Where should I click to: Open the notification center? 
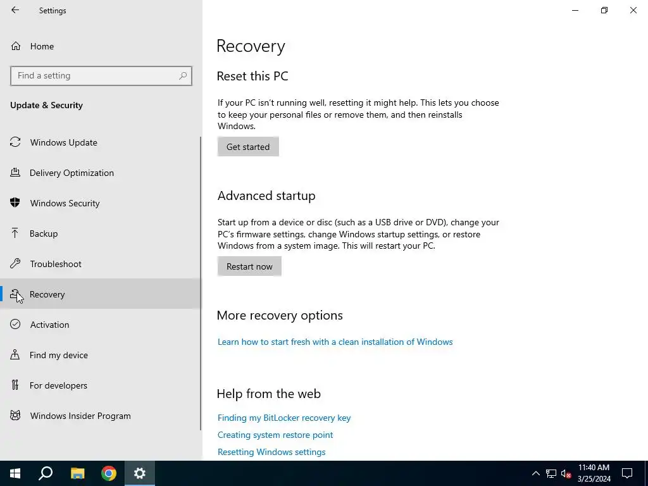click(627, 473)
